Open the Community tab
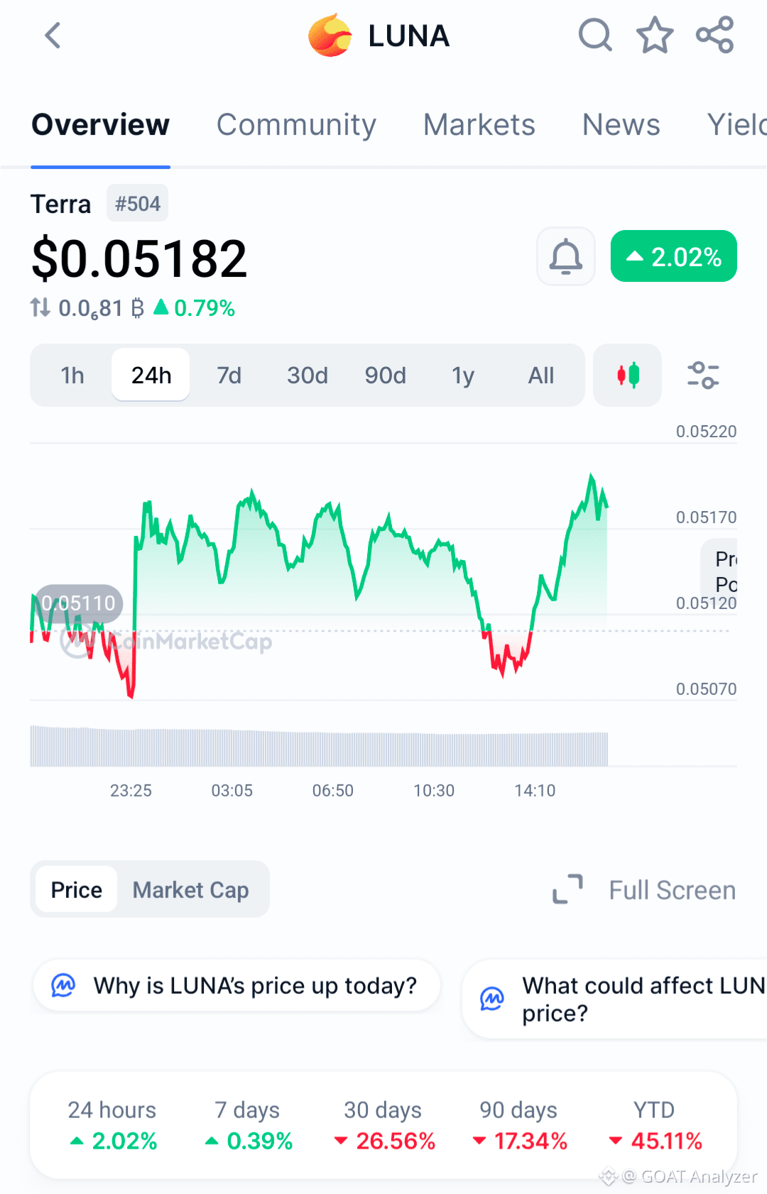Image resolution: width=767 pixels, height=1194 pixels. click(296, 125)
